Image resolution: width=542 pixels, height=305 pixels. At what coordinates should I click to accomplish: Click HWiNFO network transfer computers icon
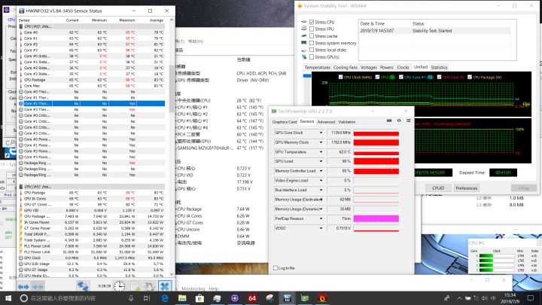tap(83, 286)
